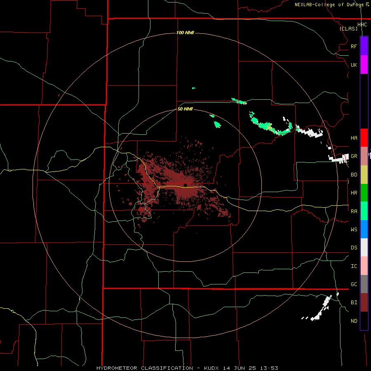Click the white DS legend color swatch
The image size is (371, 371).
click(364, 247)
